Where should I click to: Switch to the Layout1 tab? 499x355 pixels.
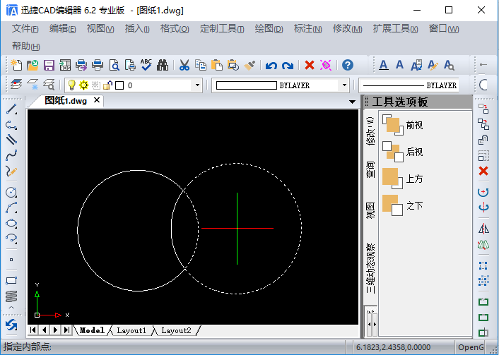[131, 330]
